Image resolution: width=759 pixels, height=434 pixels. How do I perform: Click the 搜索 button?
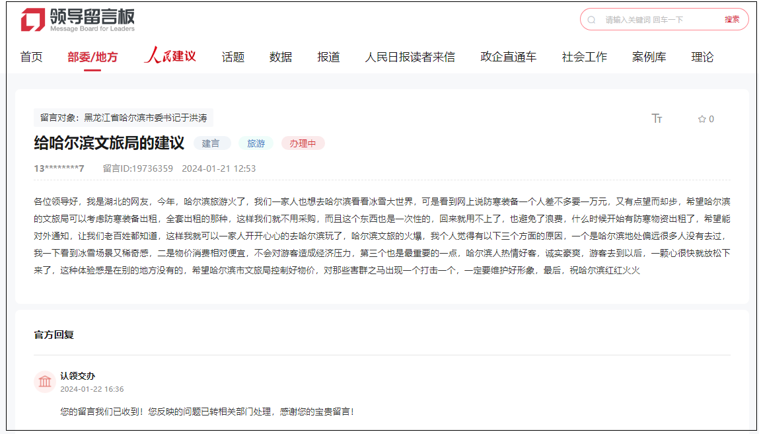732,19
